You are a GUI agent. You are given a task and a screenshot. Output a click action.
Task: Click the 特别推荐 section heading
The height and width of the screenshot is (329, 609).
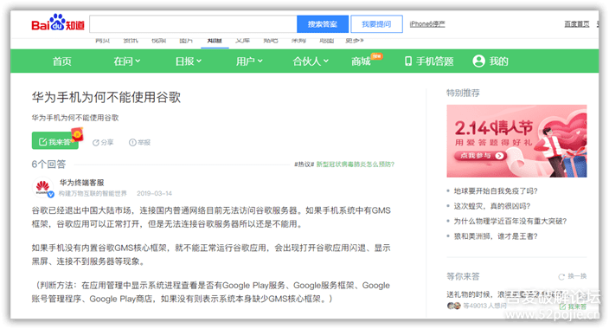click(x=463, y=93)
